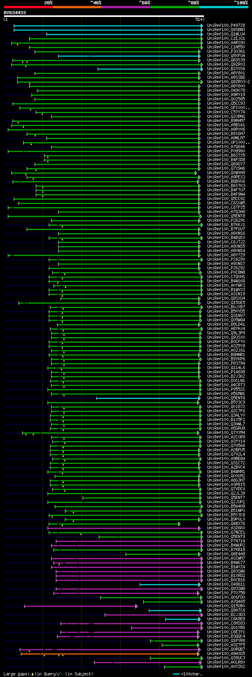The width and height of the screenshot is (252, 677).
Task: Open hit UniRef100_P14698
Action: click(x=226, y=372)
